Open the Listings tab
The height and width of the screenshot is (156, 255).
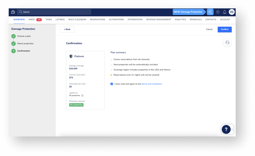(60, 20)
